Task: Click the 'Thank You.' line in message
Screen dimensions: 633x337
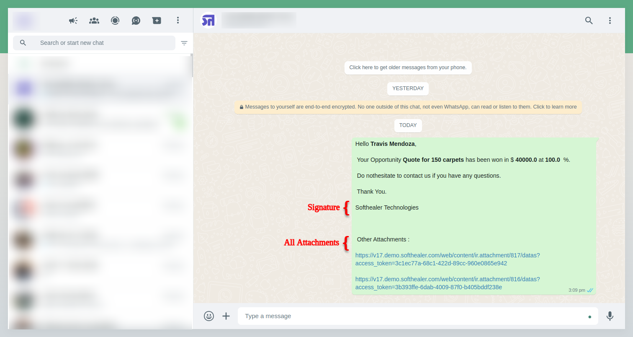Action: click(x=372, y=192)
